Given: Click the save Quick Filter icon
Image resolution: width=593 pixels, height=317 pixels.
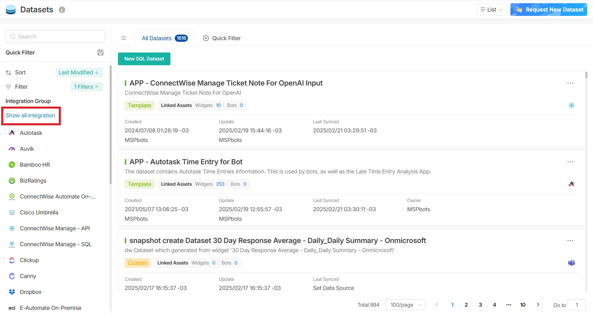Looking at the screenshot, I should click(x=100, y=53).
